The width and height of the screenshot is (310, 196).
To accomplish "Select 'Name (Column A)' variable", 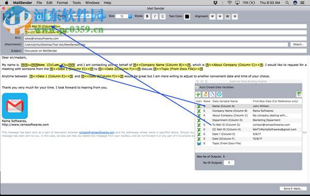I will coord(223,106).
